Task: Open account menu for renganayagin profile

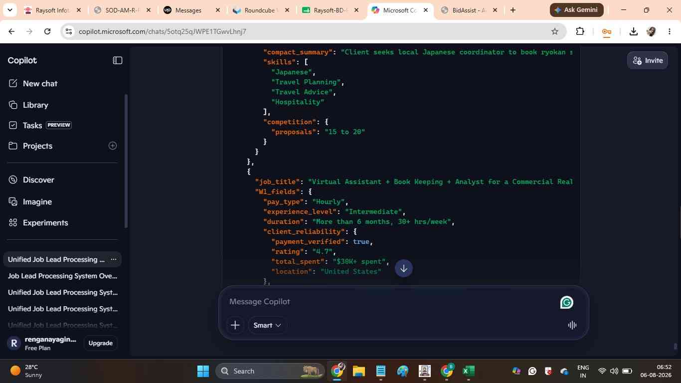Action: [42, 343]
